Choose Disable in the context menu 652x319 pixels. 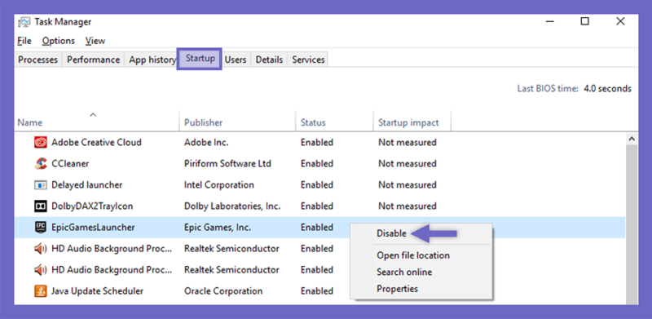tap(391, 233)
